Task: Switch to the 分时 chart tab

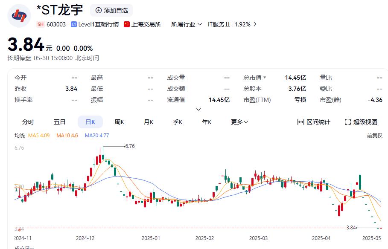Action: pyautogui.click(x=28, y=122)
